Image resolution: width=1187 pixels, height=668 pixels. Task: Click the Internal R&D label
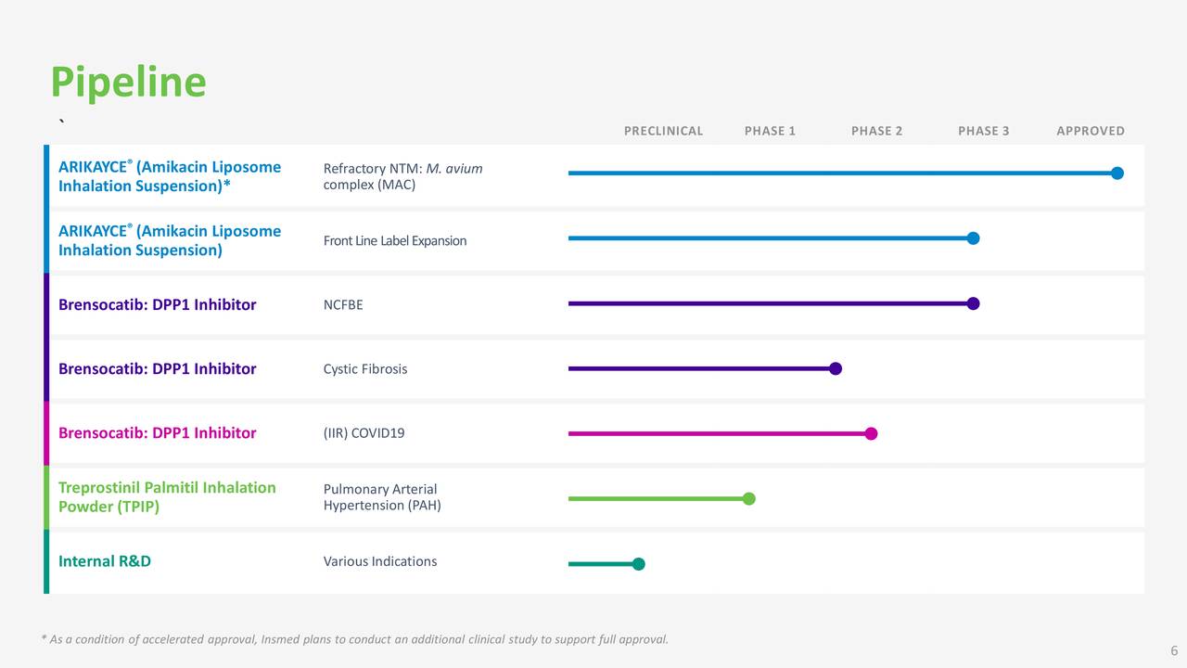tap(104, 561)
